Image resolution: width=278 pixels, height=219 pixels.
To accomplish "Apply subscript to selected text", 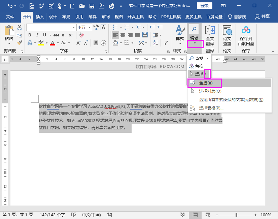I will click(x=63, y=35).
